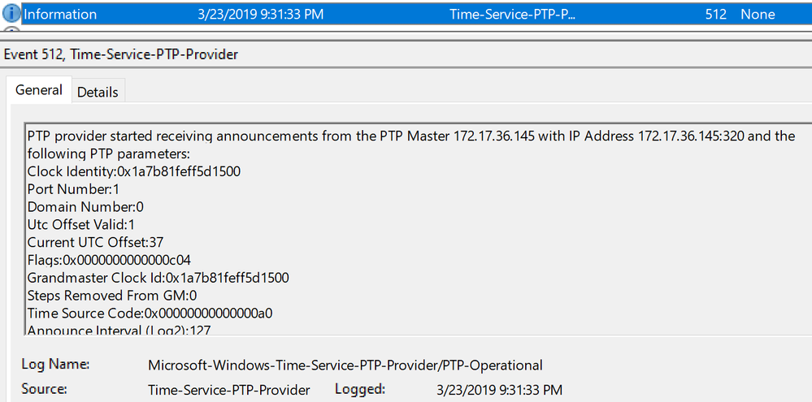
Task: Click the truncated Time-Service-PTP-P... source cell
Action: tap(512, 14)
